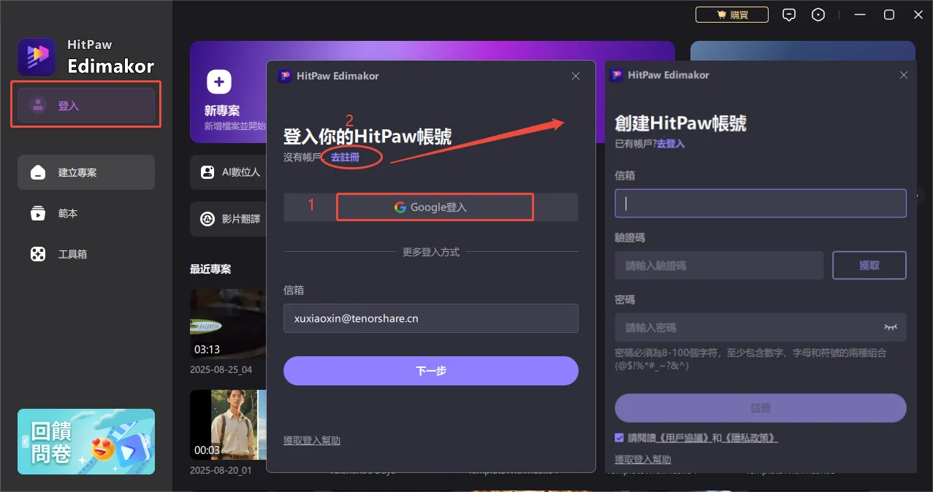Click the 2025-08-25_04 project name
Image resolution: width=933 pixels, height=492 pixels.
(x=221, y=369)
